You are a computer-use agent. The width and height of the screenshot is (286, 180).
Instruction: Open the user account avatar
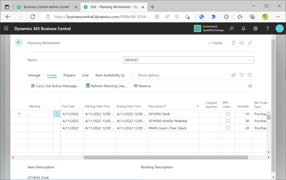tap(280, 29)
